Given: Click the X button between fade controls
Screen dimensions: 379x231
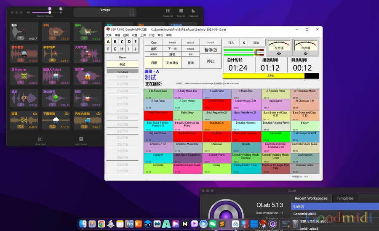Looking at the screenshot, I should click(244, 42).
